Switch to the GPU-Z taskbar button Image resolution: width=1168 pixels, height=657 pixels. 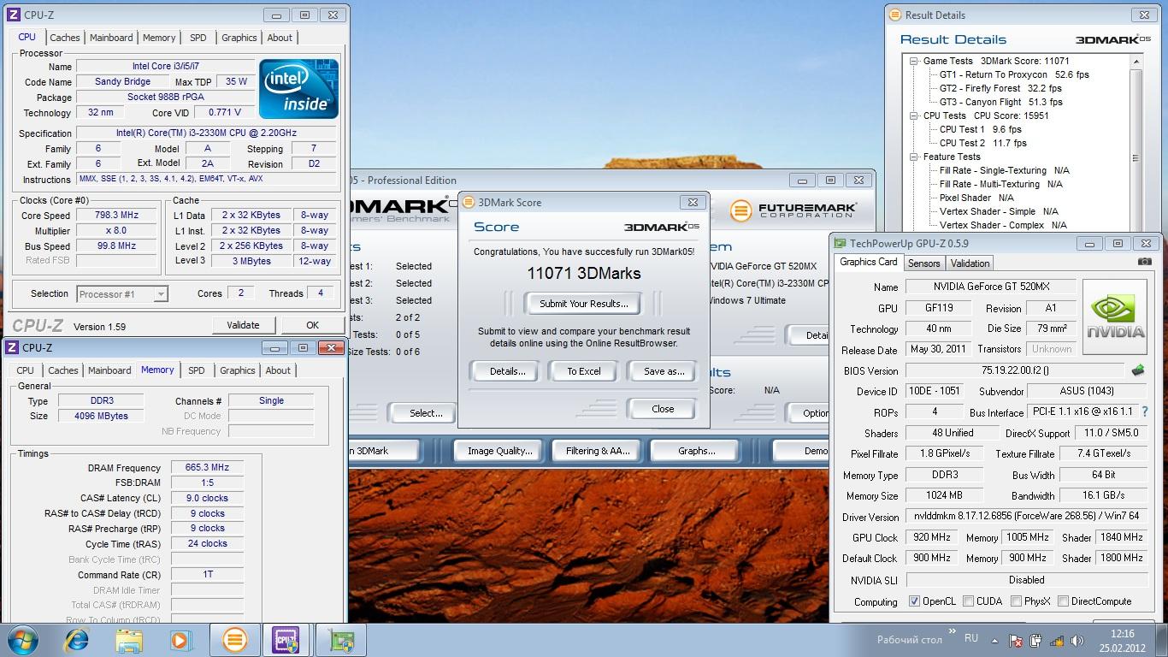341,640
